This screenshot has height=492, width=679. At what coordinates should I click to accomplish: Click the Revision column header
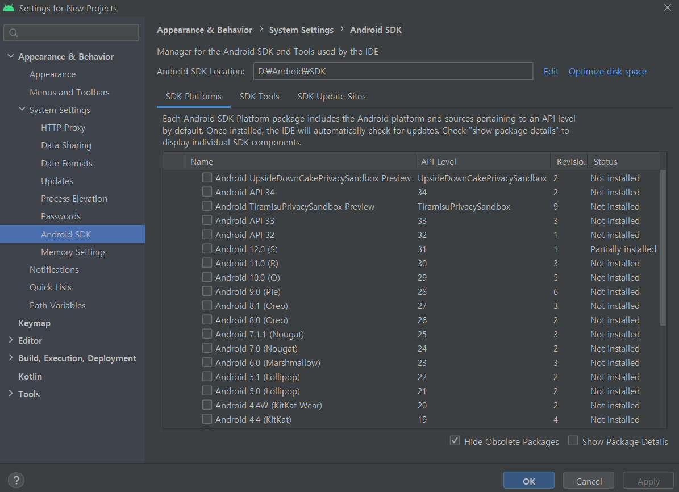569,161
